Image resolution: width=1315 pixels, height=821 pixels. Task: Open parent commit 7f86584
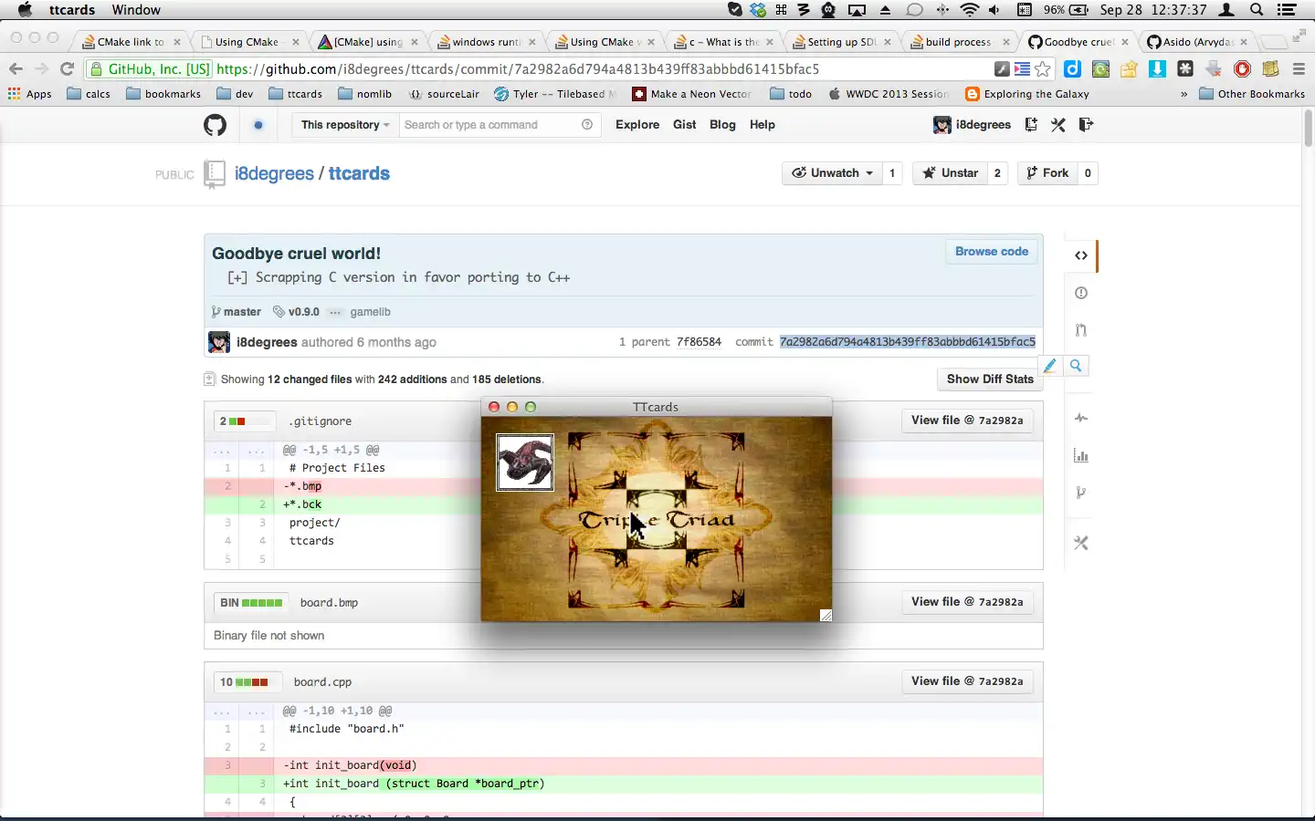click(x=699, y=342)
